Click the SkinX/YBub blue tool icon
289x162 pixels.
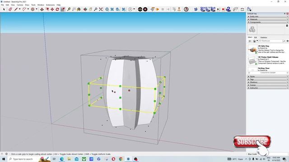(x=208, y=9)
